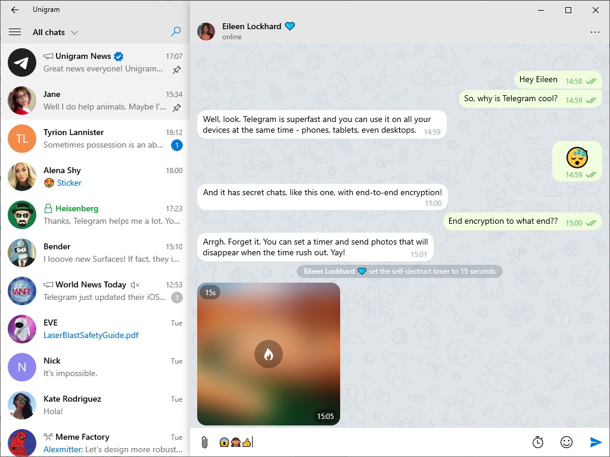Click the orange TL avatar
610x457 pixels.
pyautogui.click(x=22, y=139)
